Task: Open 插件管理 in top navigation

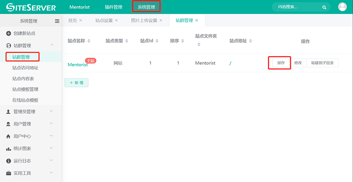Action: tap(113, 7)
